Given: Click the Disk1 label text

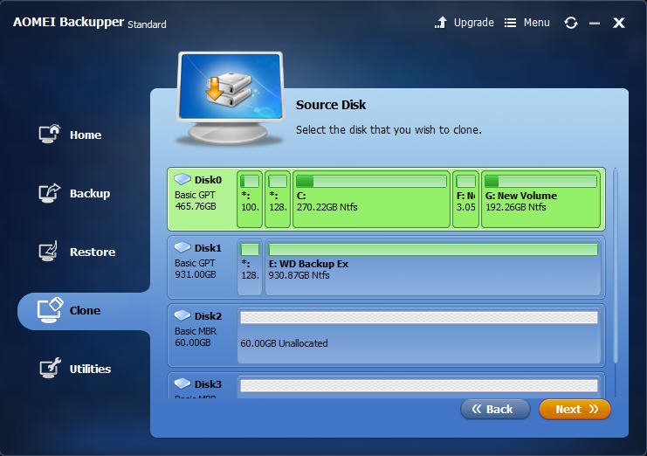Looking at the screenshot, I should point(208,248).
